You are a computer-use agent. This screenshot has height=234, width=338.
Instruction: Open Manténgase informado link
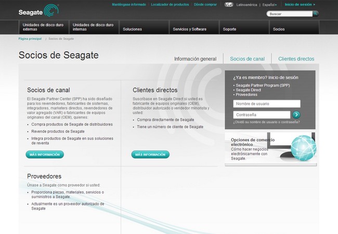click(129, 5)
